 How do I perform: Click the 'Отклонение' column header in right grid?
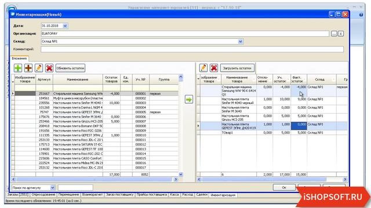264,79
